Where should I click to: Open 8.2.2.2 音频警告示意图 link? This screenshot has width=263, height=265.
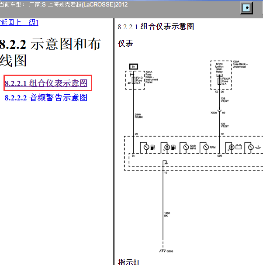coord(46,97)
